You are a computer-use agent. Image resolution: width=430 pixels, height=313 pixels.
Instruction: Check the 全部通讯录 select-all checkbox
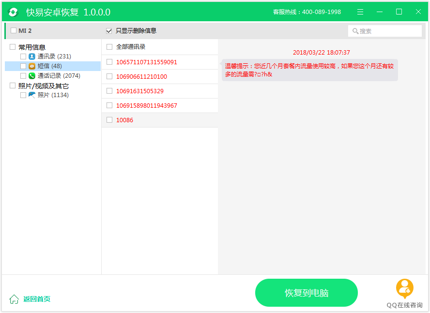point(109,47)
